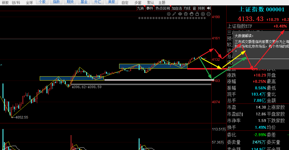Click the 涨跌 +10.29 value
The width and height of the screenshot is (289, 150).
click(260, 75)
